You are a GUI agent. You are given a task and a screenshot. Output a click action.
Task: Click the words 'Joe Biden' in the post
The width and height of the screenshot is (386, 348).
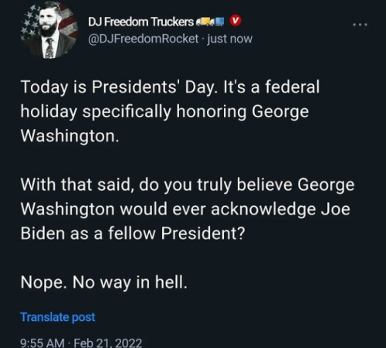pos(185,221)
